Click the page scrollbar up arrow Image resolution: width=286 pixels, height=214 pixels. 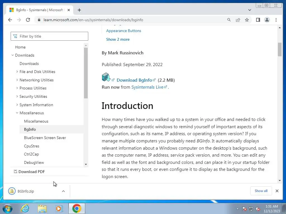280,28
